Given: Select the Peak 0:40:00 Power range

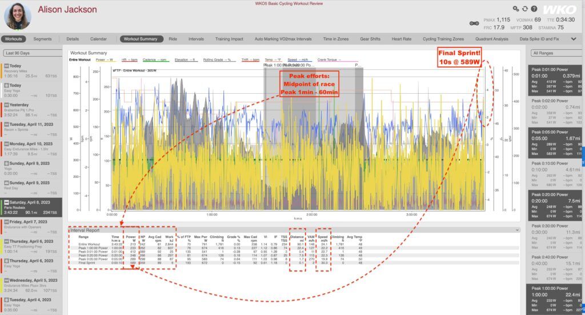Looking at the screenshot, I should point(555,268).
